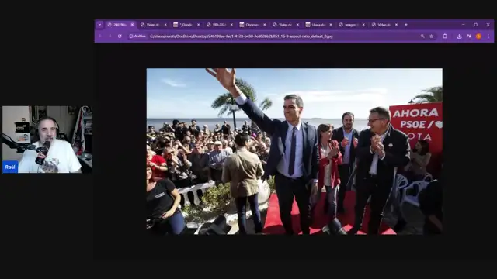The image size is (497, 279).
Task: Open Chrome's three-dot menu
Action: point(488,36)
